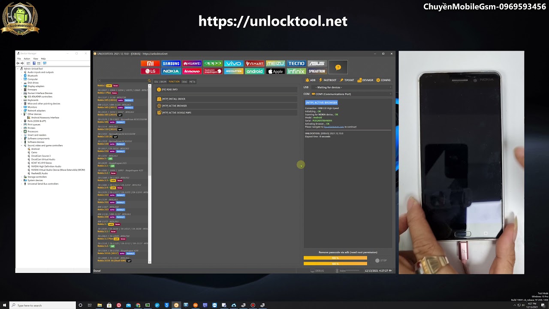Expand Audio inputs and outputs node

21,72
